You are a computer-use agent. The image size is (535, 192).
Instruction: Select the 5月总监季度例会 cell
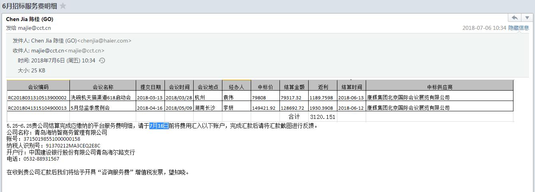click(90, 108)
